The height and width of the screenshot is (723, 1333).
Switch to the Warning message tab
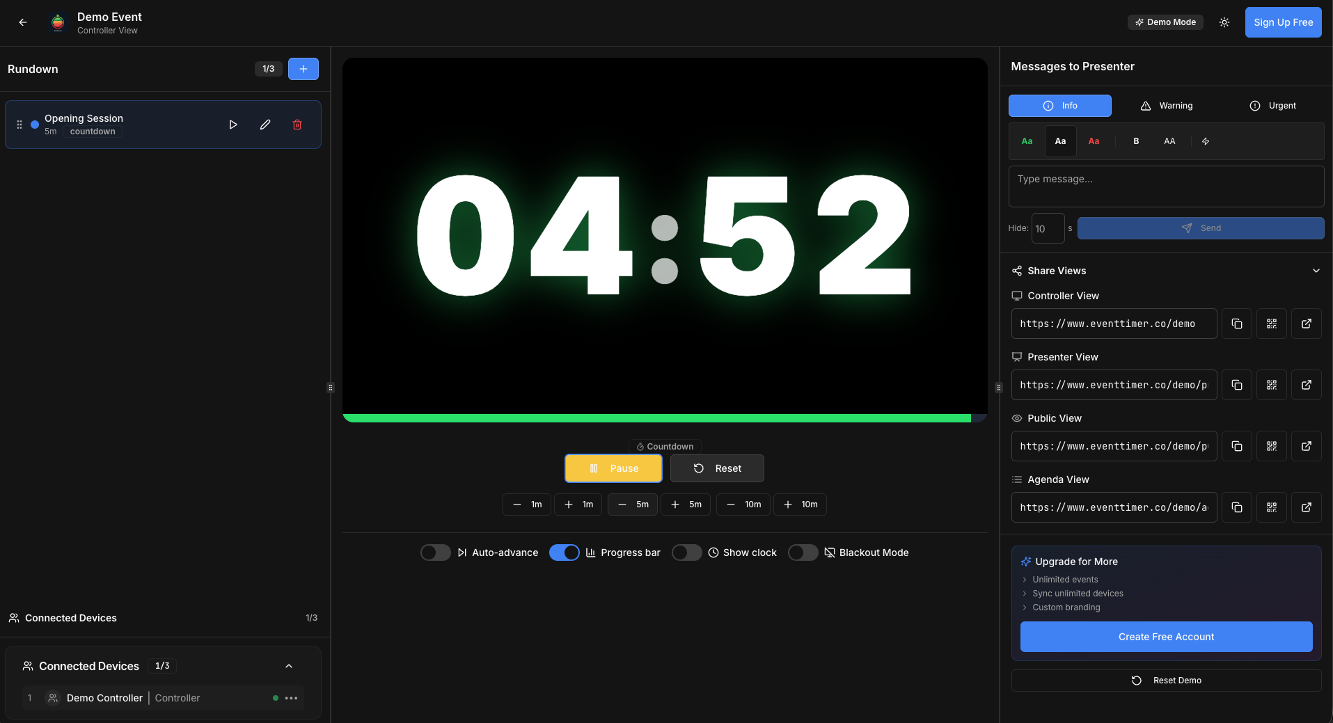[x=1167, y=105]
